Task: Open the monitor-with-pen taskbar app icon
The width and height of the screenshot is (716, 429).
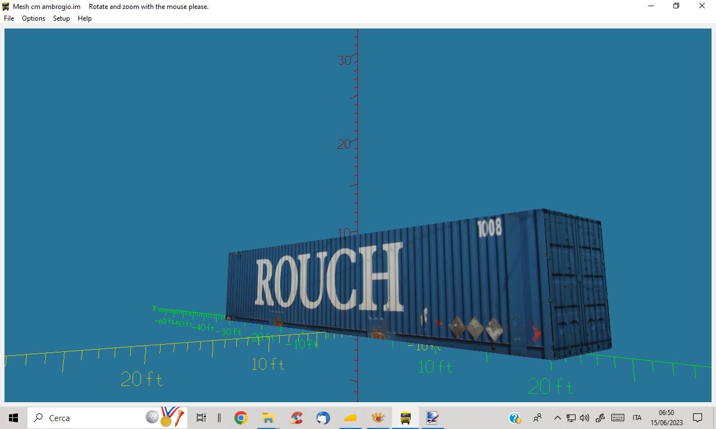Action: 432,418
